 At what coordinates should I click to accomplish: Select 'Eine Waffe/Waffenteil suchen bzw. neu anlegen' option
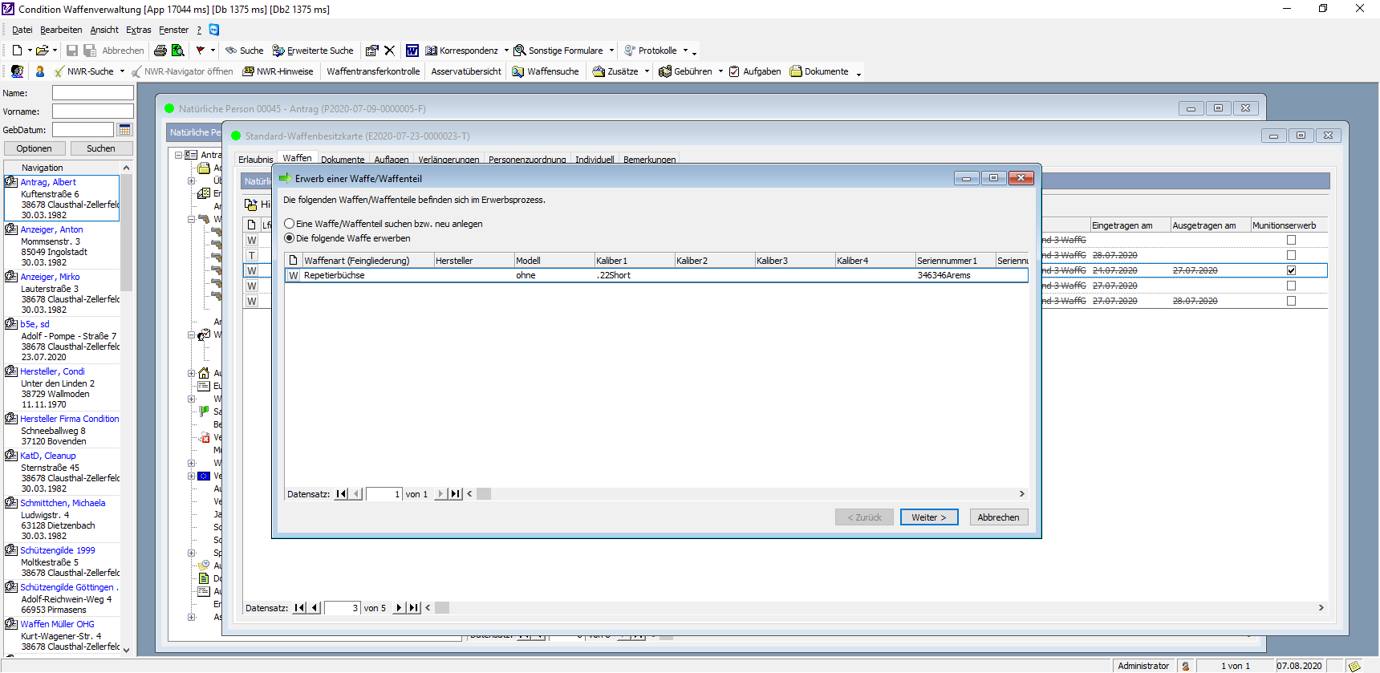pyautogui.click(x=290, y=224)
